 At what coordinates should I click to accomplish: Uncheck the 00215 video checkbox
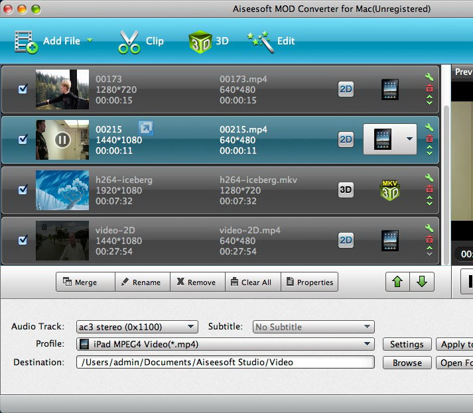pyautogui.click(x=23, y=139)
